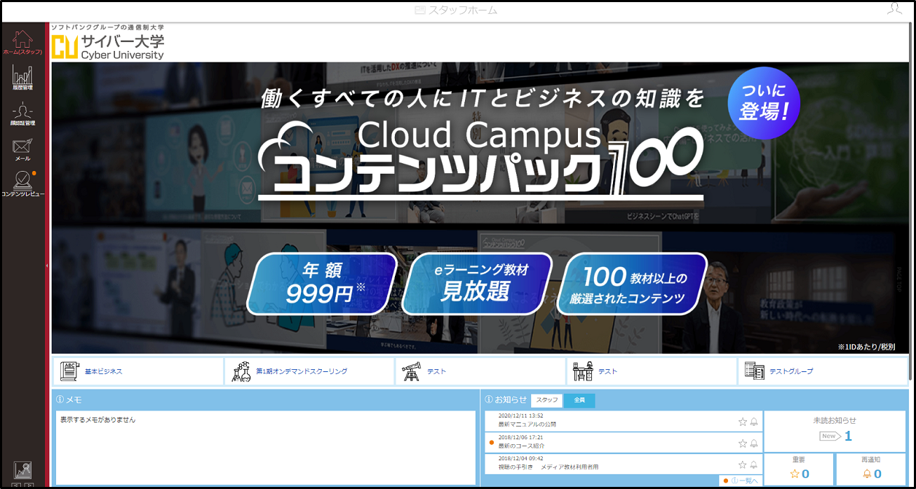Open the 最新マニュアルの公開 notice

[527, 425]
